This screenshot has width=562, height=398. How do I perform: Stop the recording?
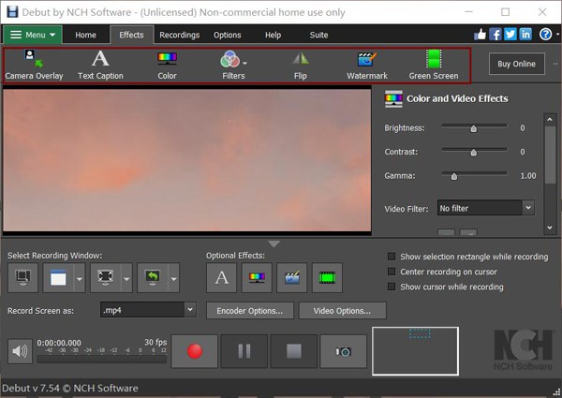tap(294, 351)
